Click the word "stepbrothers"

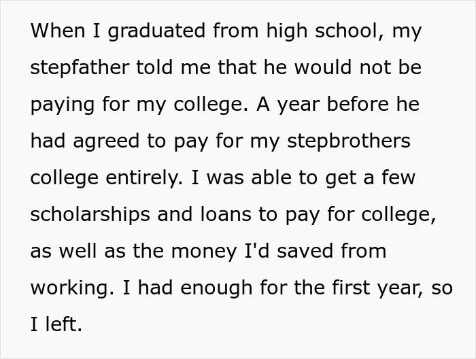pyautogui.click(x=349, y=142)
